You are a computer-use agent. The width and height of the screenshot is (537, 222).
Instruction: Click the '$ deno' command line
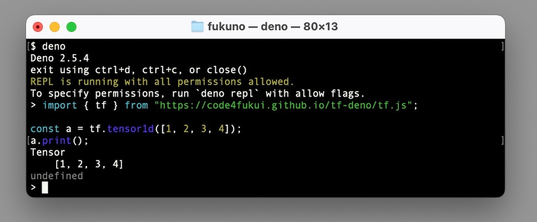click(x=48, y=47)
